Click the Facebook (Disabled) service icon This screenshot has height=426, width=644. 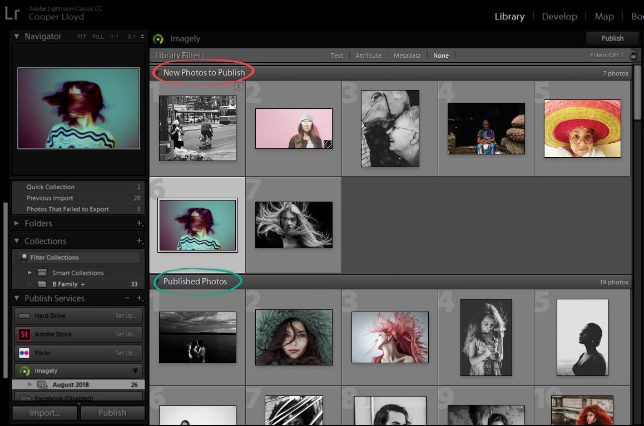pyautogui.click(x=26, y=398)
